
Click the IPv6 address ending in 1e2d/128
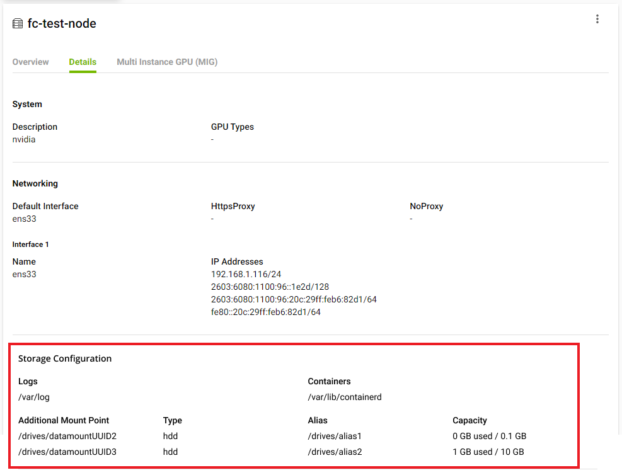(270, 287)
